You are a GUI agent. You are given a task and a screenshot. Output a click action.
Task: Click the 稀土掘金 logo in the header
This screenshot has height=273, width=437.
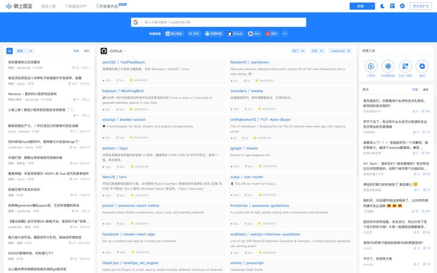click(x=19, y=6)
